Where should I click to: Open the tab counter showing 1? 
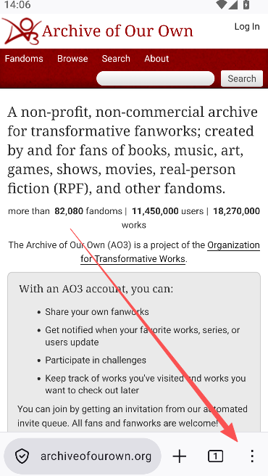[215, 456]
